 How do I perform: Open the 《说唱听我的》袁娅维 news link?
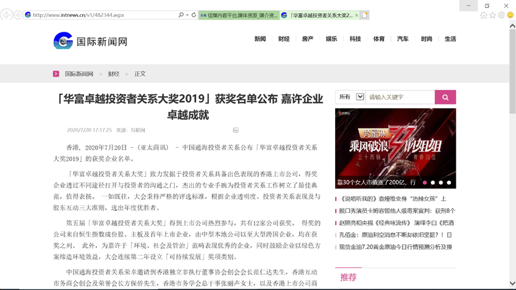pyautogui.click(x=392, y=199)
